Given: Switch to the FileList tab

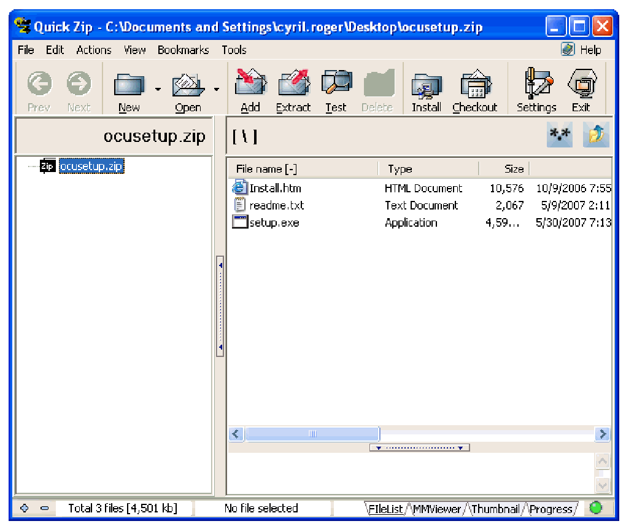Looking at the screenshot, I should pyautogui.click(x=385, y=509).
